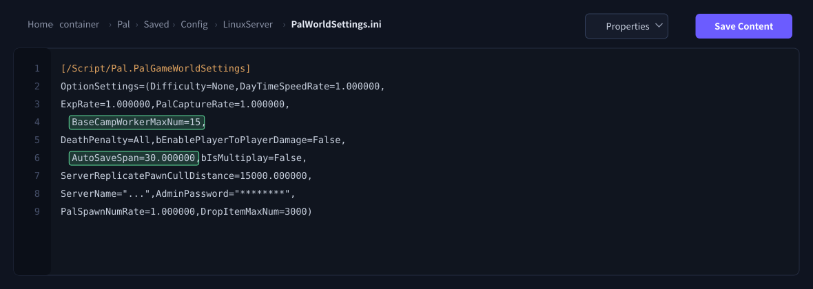Select line number 1 in the gutter
Screen dimensions: 813x289
(37, 68)
